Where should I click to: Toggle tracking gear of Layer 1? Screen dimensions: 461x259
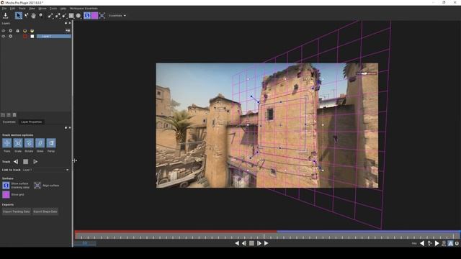11,37
